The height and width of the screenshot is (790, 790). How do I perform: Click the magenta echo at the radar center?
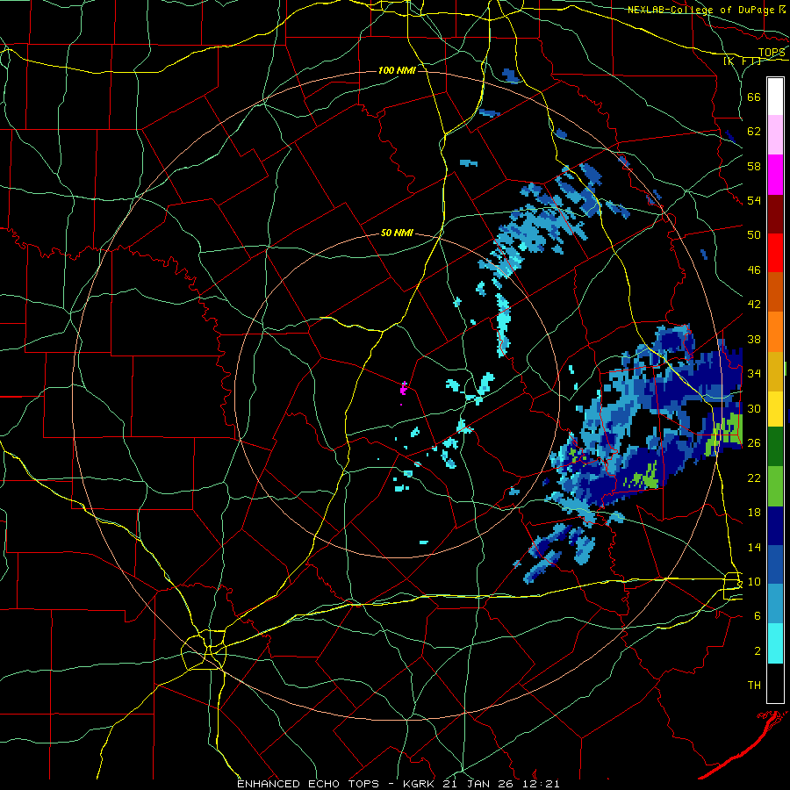[403, 388]
